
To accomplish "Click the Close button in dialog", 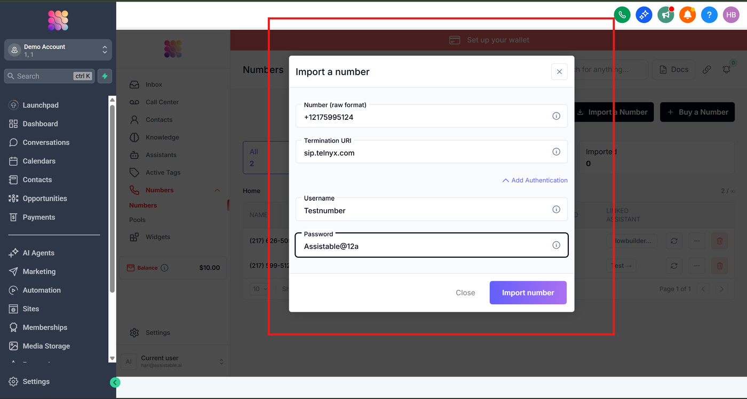I will (465, 292).
